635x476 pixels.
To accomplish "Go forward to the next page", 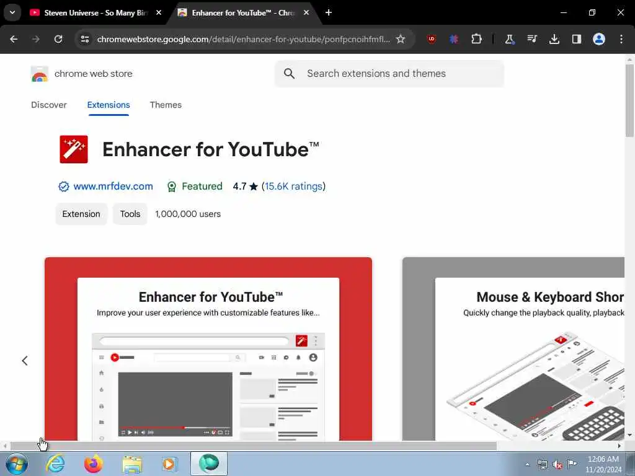I will point(36,39).
